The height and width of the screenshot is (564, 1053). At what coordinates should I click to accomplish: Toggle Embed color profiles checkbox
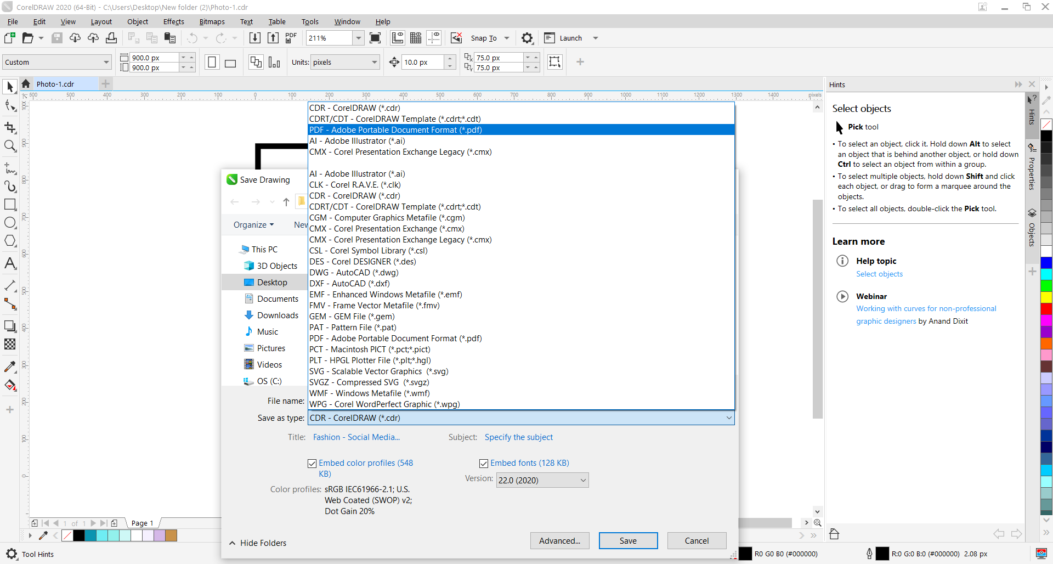312,464
